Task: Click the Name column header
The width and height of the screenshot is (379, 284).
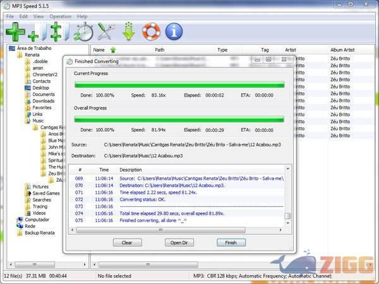Action: (99, 50)
